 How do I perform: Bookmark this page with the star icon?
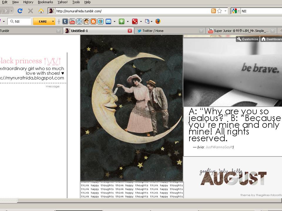click(x=219, y=11)
